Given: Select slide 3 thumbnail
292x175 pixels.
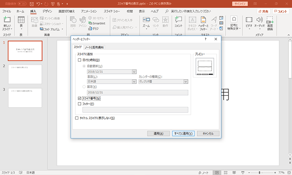Looking at the screenshot, I should [25, 98].
